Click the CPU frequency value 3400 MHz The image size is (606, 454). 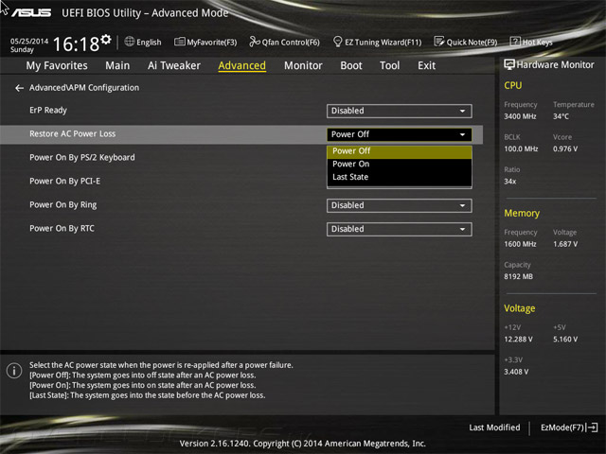(x=520, y=116)
